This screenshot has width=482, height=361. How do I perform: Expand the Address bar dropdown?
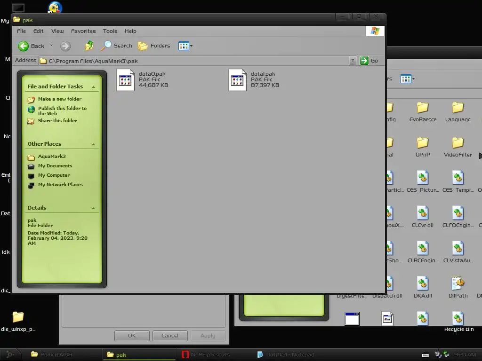tap(353, 61)
